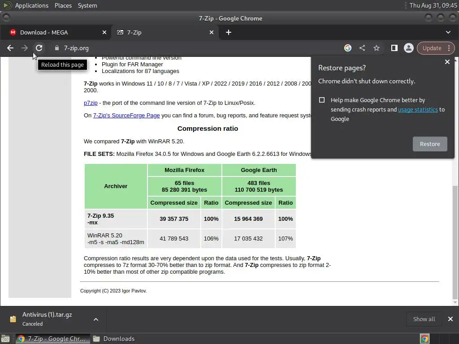Open the usage statistics link

418,109
